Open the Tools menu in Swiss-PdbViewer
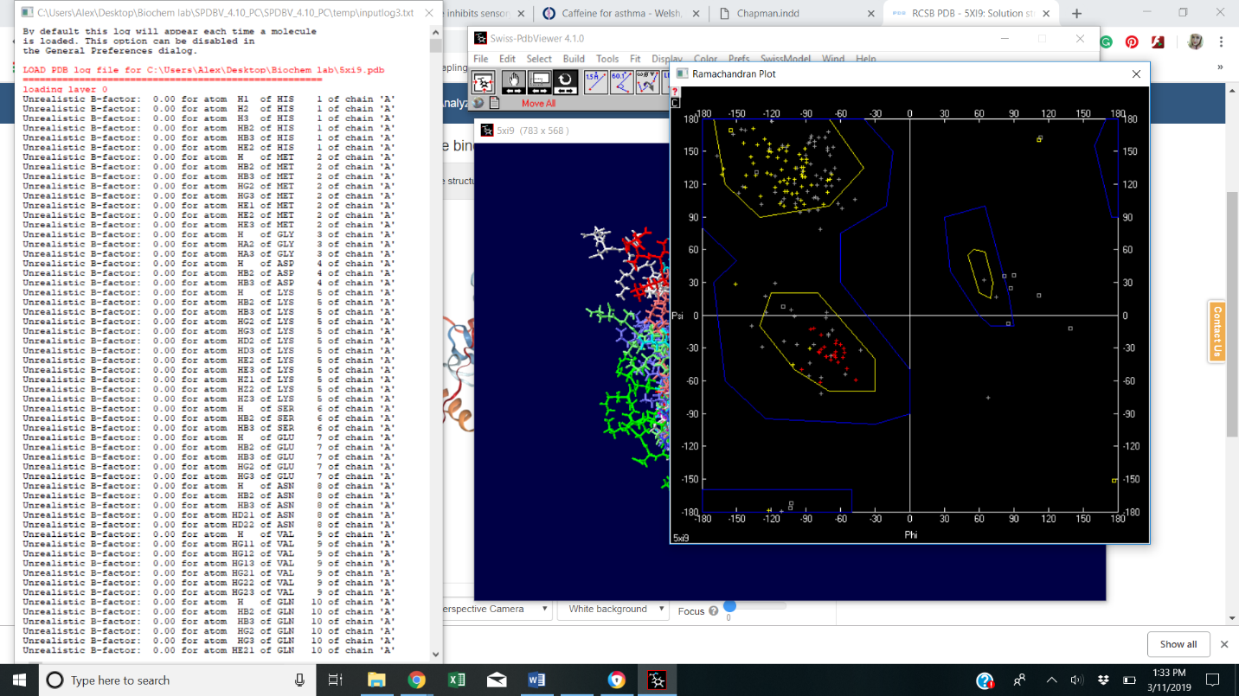This screenshot has height=696, width=1239. point(607,59)
